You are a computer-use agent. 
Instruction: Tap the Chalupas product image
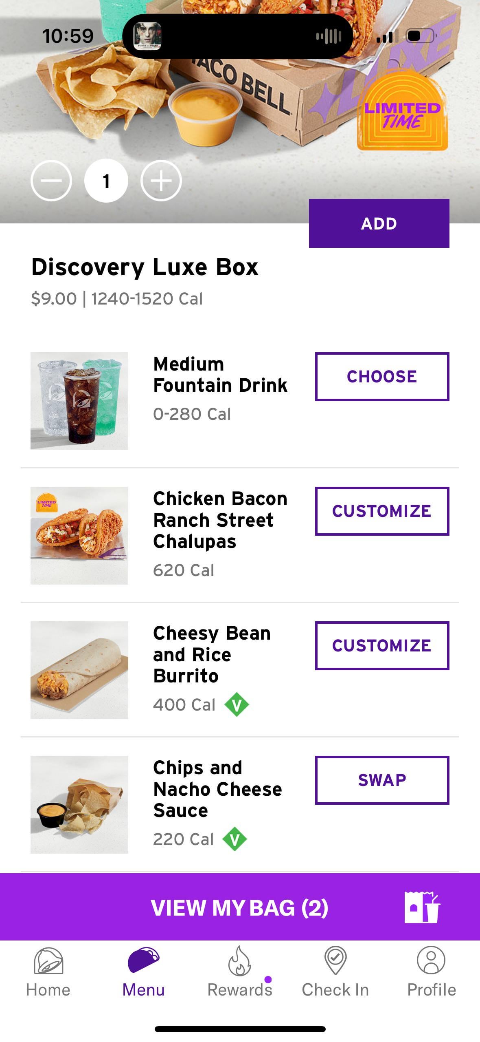79,535
